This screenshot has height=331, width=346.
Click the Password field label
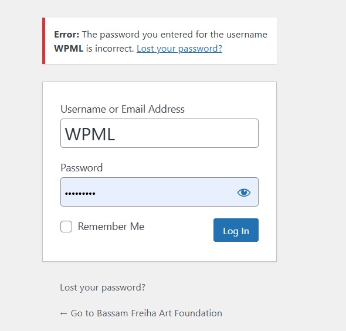point(82,168)
